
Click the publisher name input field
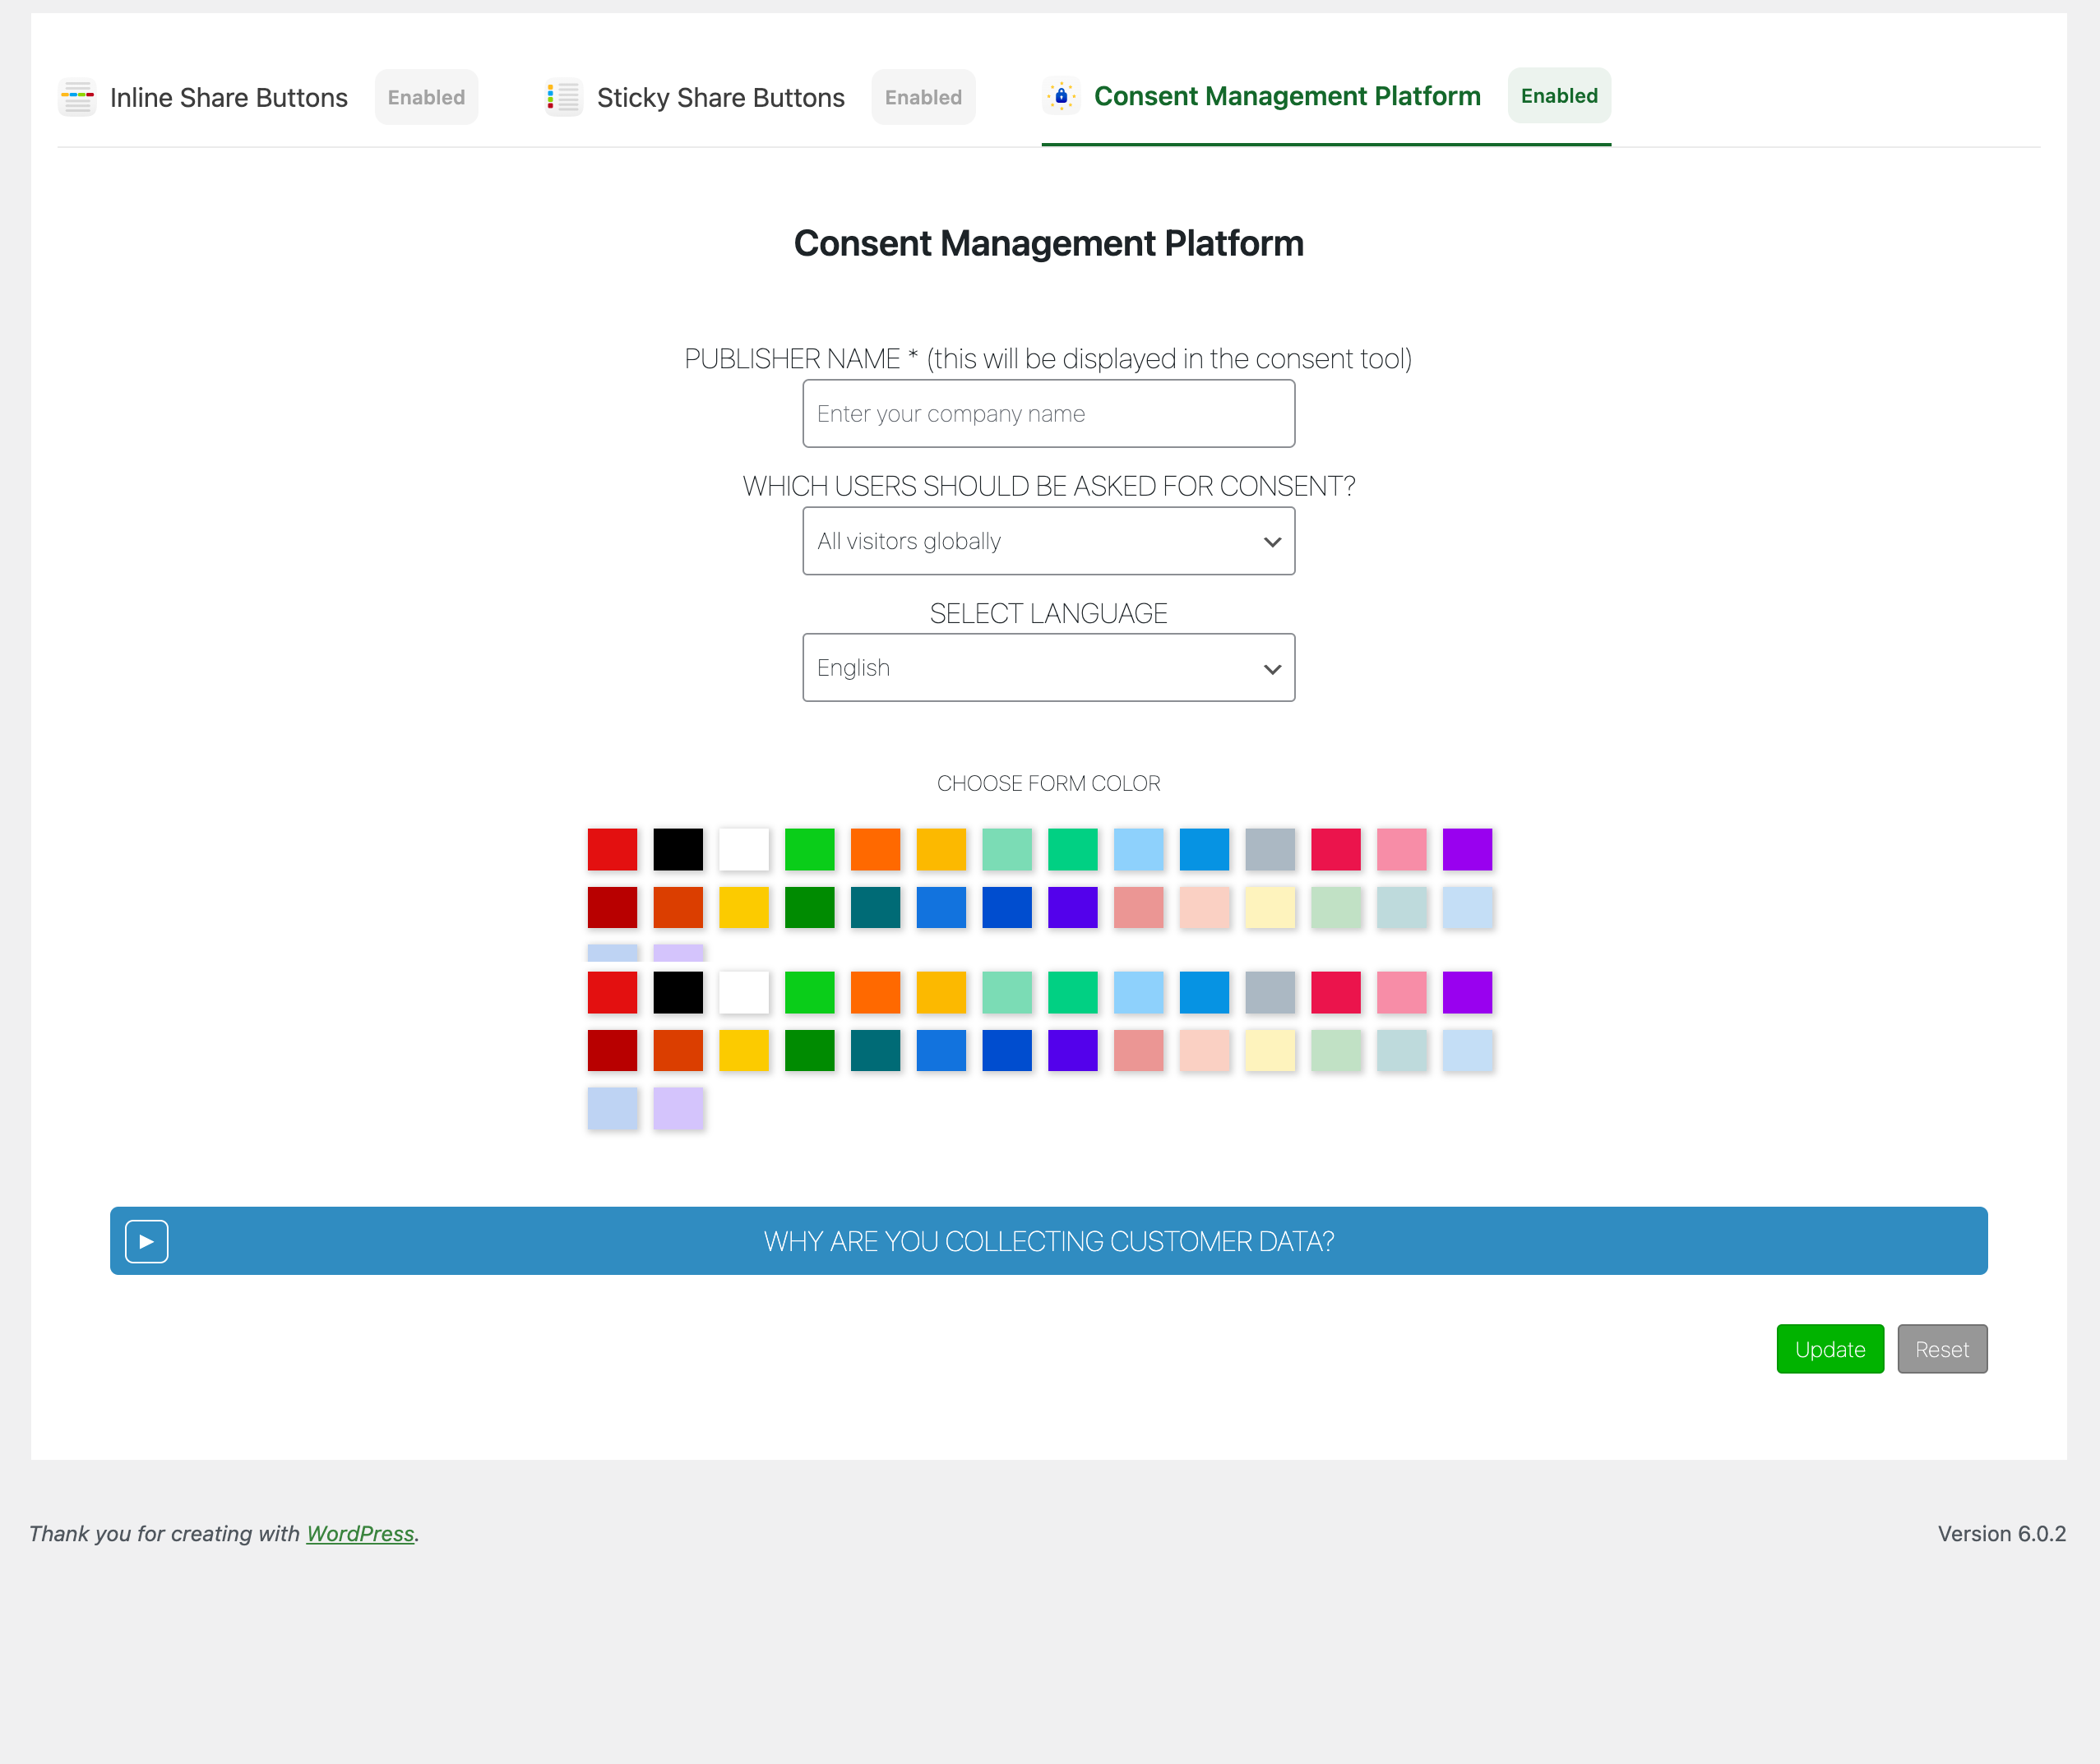(1048, 413)
